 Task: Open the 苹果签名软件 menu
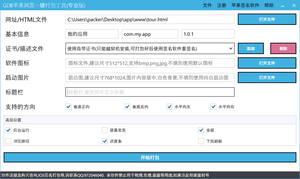coord(245,5)
